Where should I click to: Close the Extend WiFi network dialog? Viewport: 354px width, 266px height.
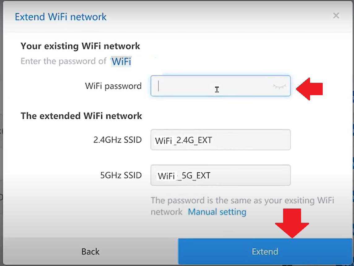click(x=336, y=16)
